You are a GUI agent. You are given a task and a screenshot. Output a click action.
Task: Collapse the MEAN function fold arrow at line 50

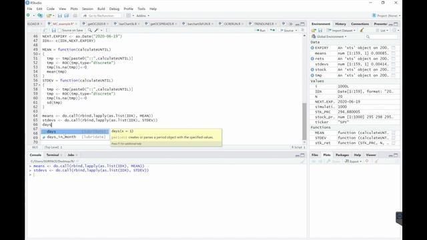pyautogui.click(x=39, y=54)
